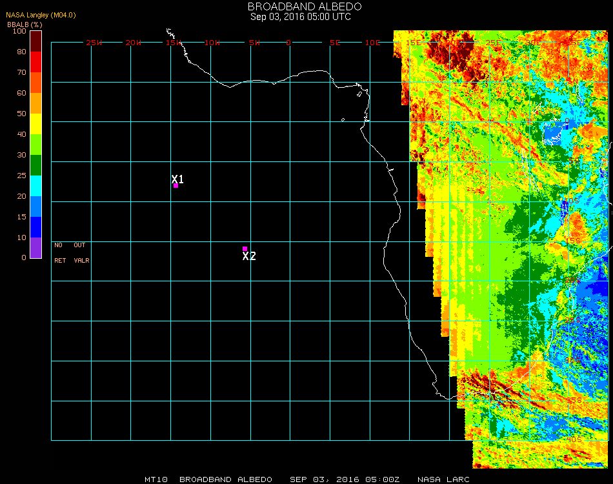Click the bright red 70-80% legend swatch
This screenshot has width=613, height=484.
35,62
